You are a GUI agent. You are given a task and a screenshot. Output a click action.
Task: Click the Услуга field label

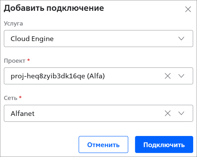(x=13, y=23)
